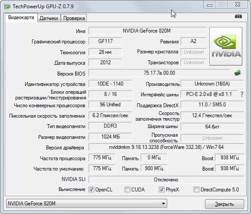
Task: Click the Пропускная способность Unknown field
Action: (x=212, y=138)
